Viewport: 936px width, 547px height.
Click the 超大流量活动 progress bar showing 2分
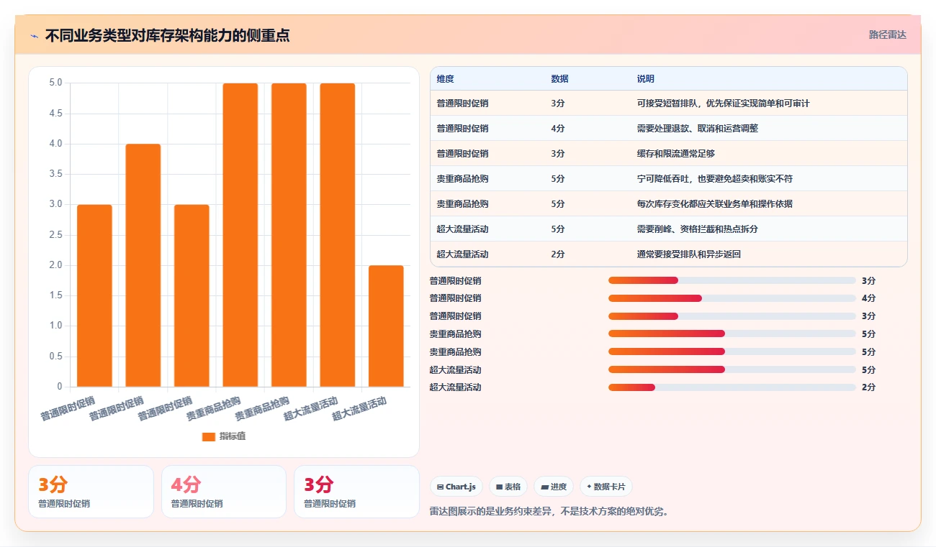pyautogui.click(x=732, y=387)
